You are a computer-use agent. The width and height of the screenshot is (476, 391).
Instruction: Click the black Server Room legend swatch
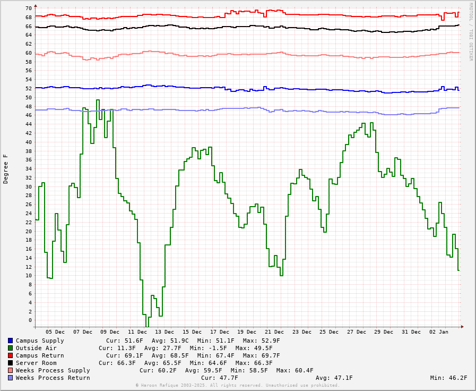[x=10, y=363]
